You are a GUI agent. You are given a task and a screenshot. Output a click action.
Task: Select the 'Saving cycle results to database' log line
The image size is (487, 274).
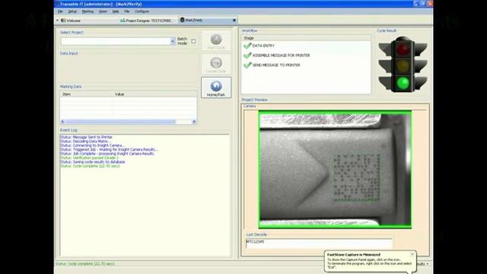pyautogui.click(x=93, y=162)
